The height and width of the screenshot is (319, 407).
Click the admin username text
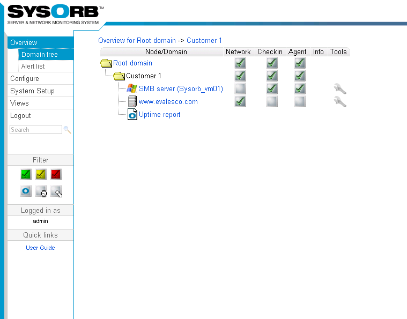(x=41, y=221)
